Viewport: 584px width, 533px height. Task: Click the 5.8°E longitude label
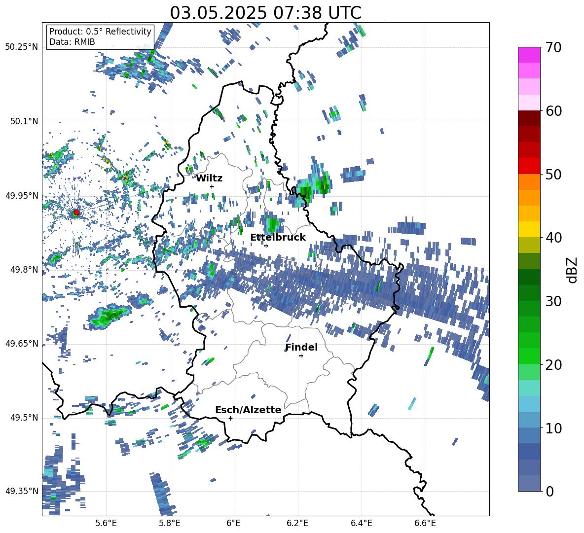[x=170, y=523]
